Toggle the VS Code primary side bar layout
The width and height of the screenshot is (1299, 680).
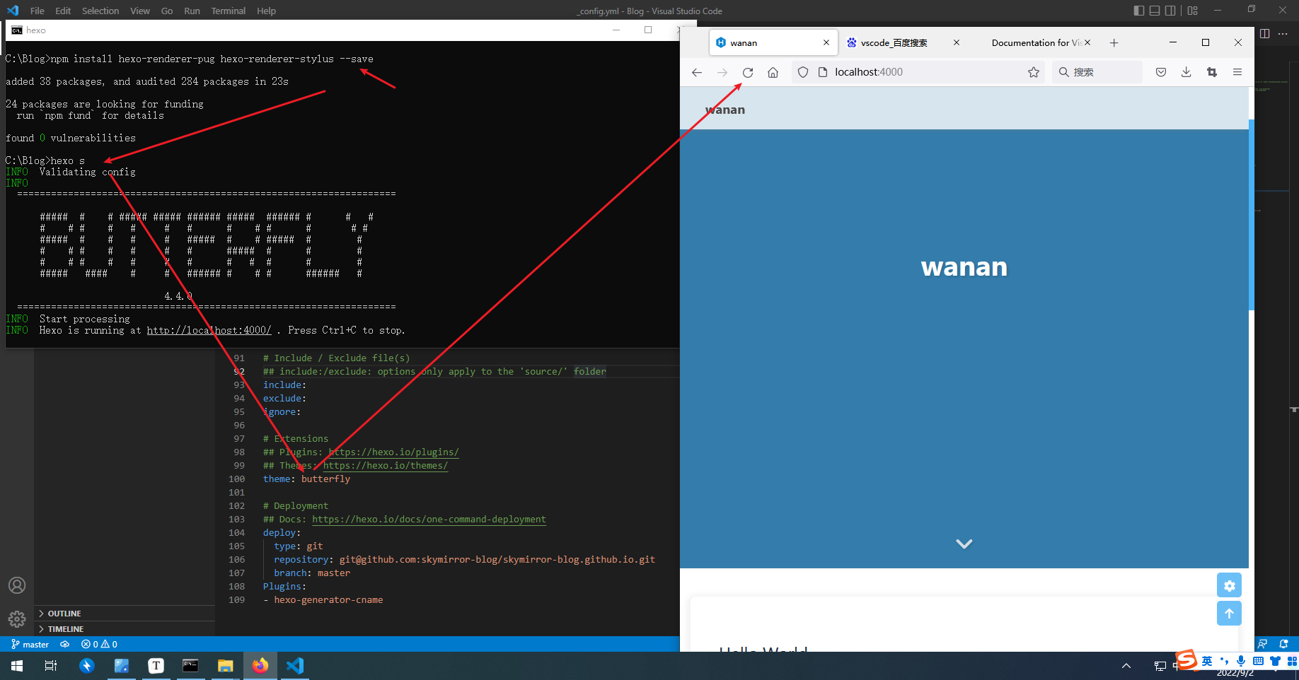click(x=1139, y=11)
